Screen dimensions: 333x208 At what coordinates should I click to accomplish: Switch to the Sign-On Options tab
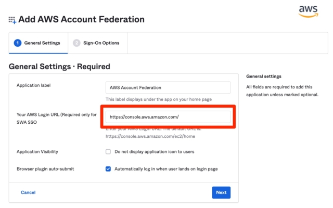(x=97, y=43)
